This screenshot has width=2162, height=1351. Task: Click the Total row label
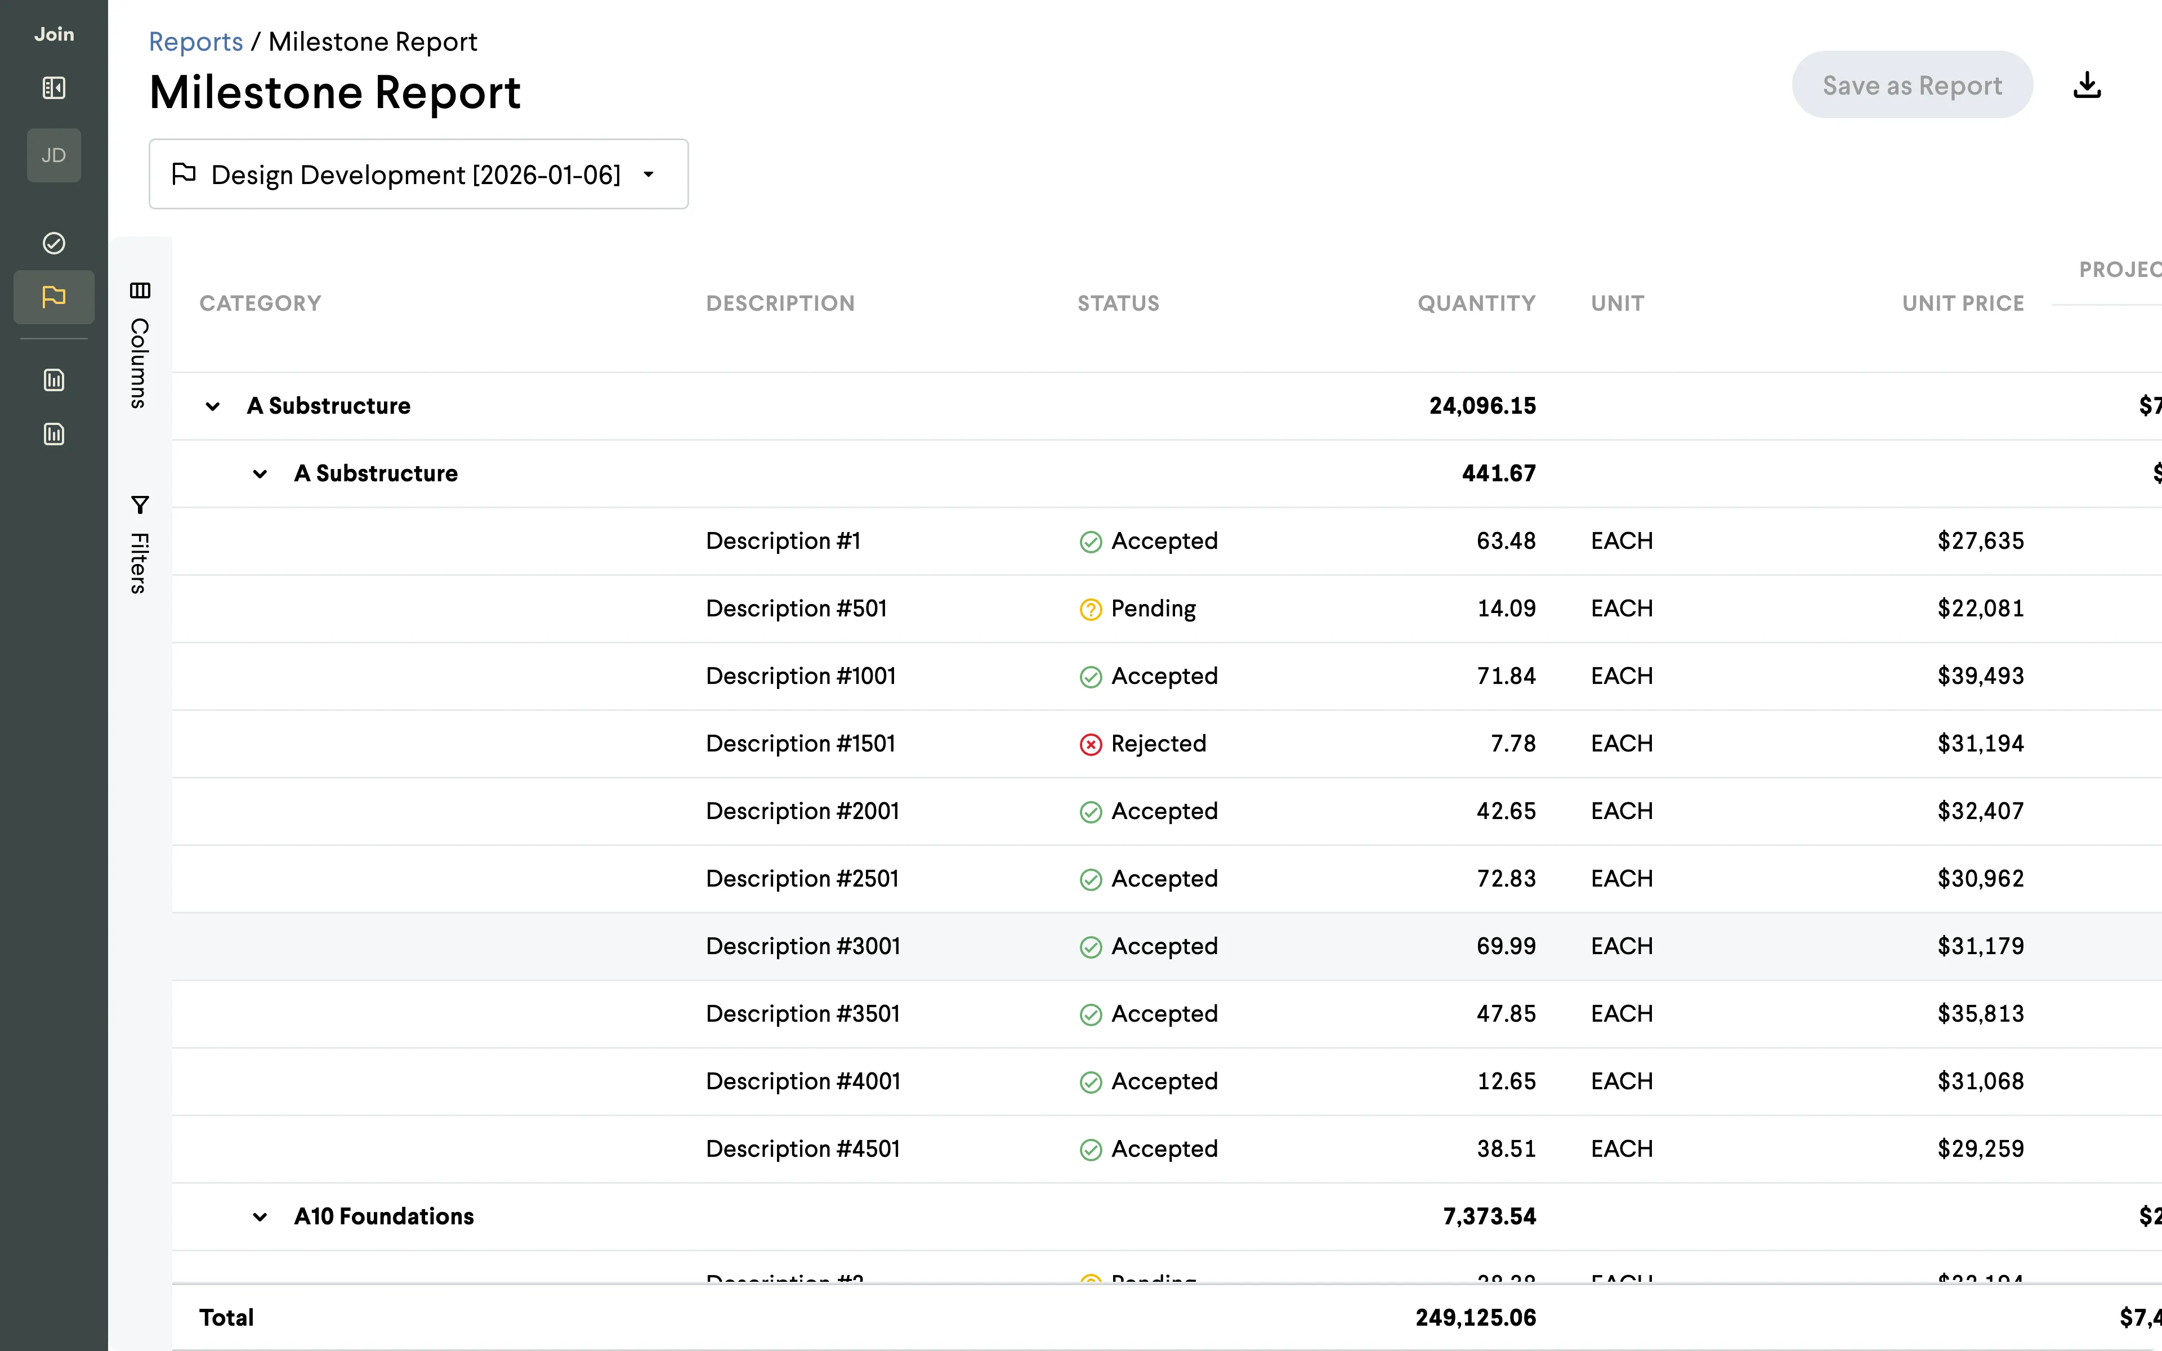[226, 1317]
